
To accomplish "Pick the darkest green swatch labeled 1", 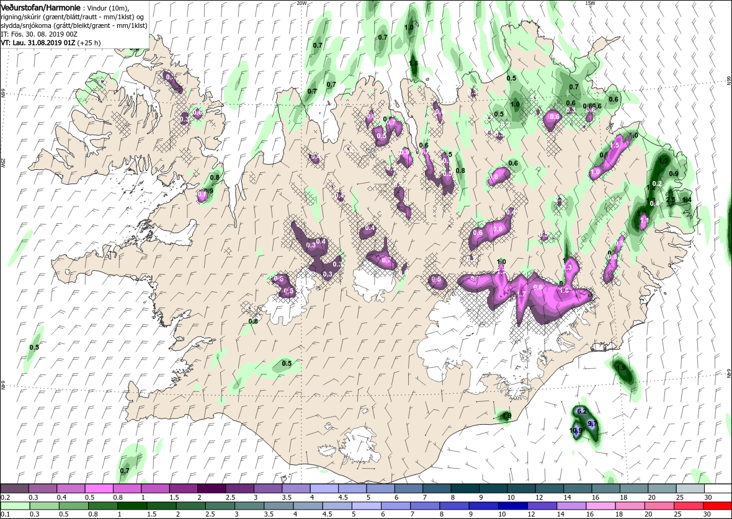I will (132, 507).
